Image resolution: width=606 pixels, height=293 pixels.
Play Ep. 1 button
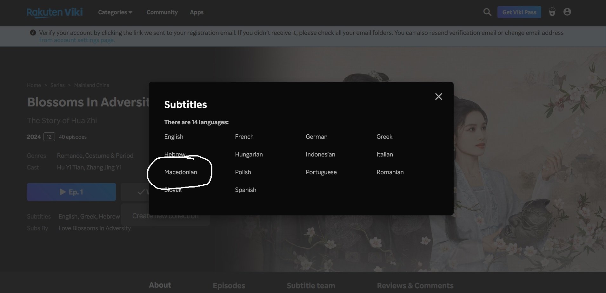[x=71, y=192]
